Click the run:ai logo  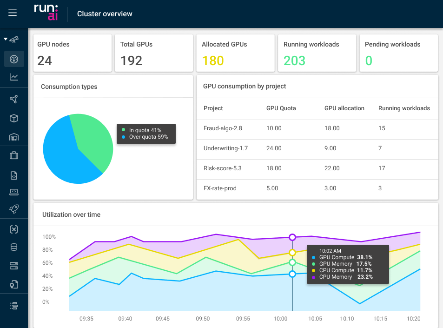[46, 13]
